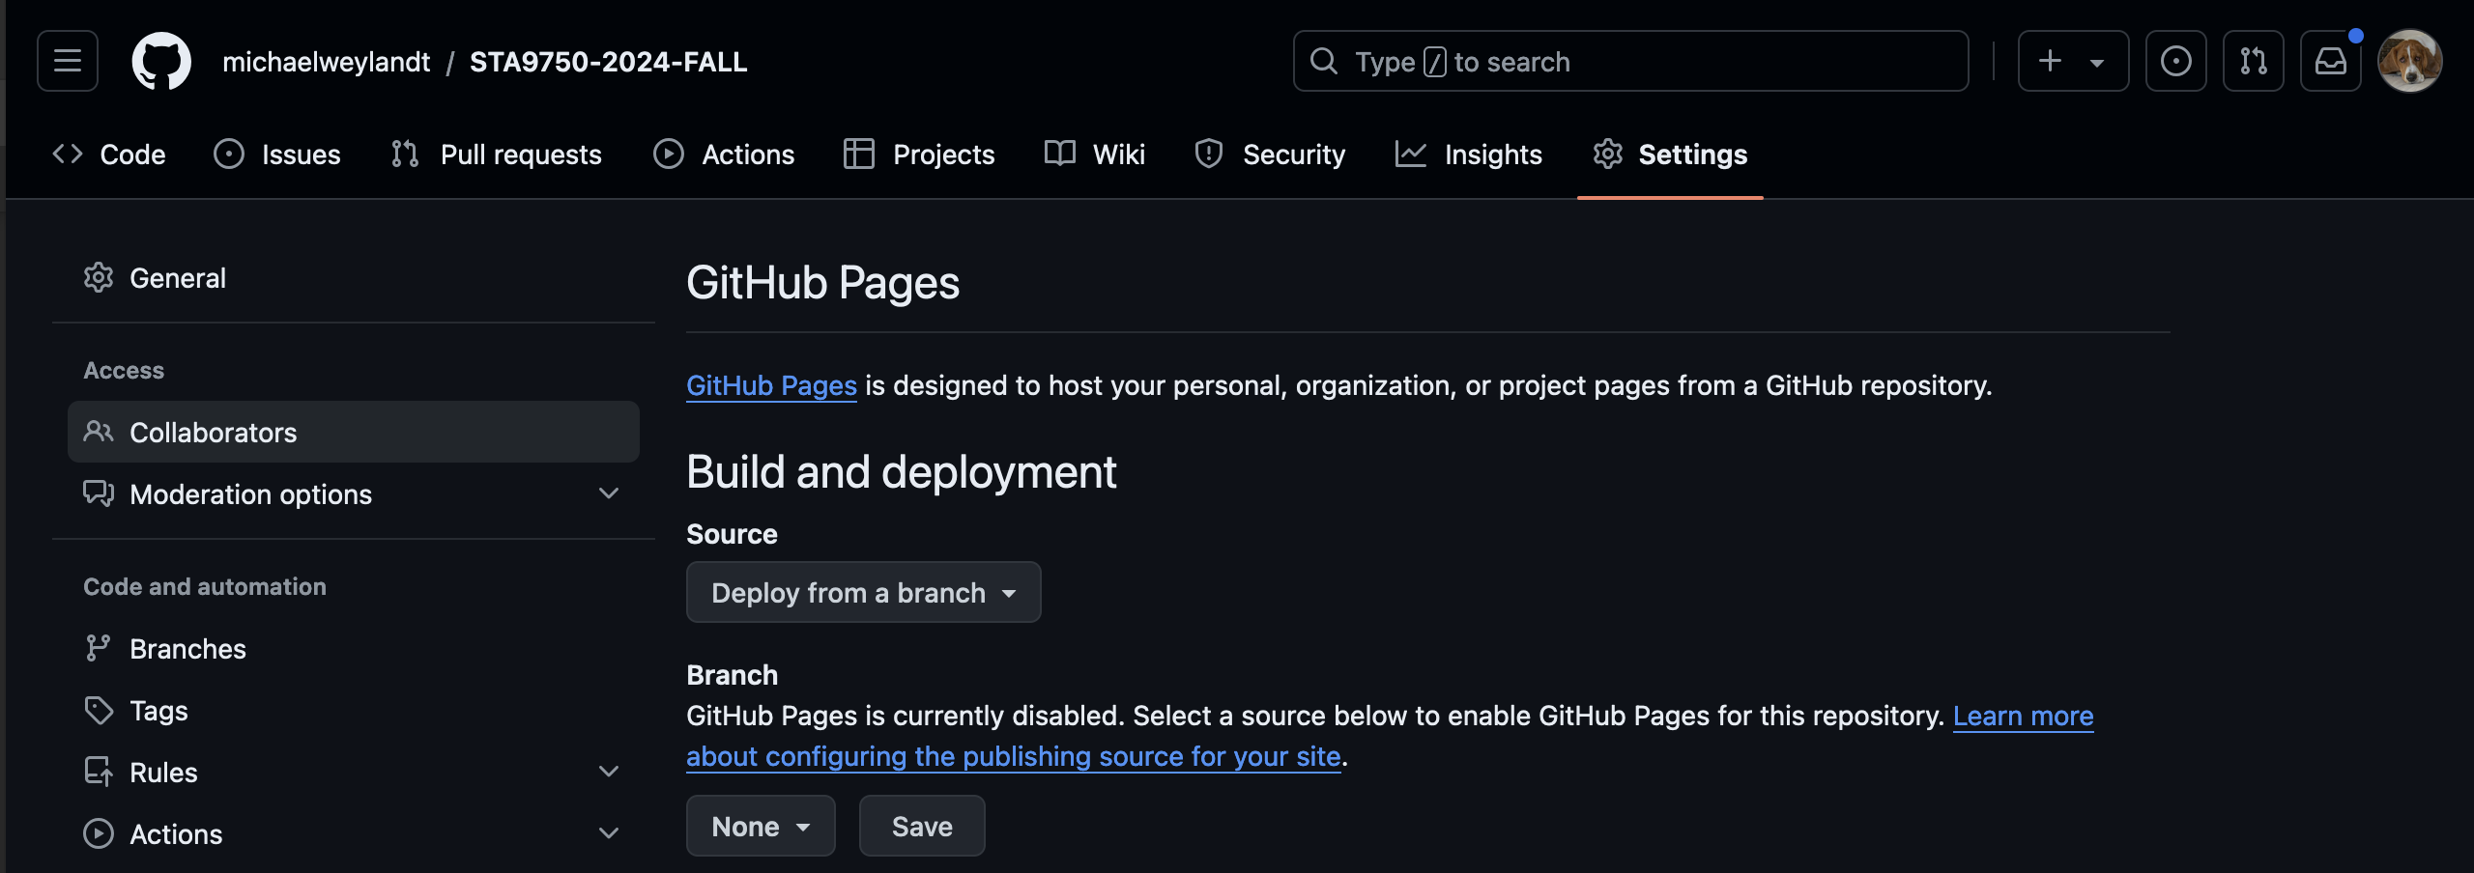
Task: Open the notifications inbox
Action: click(x=2330, y=61)
